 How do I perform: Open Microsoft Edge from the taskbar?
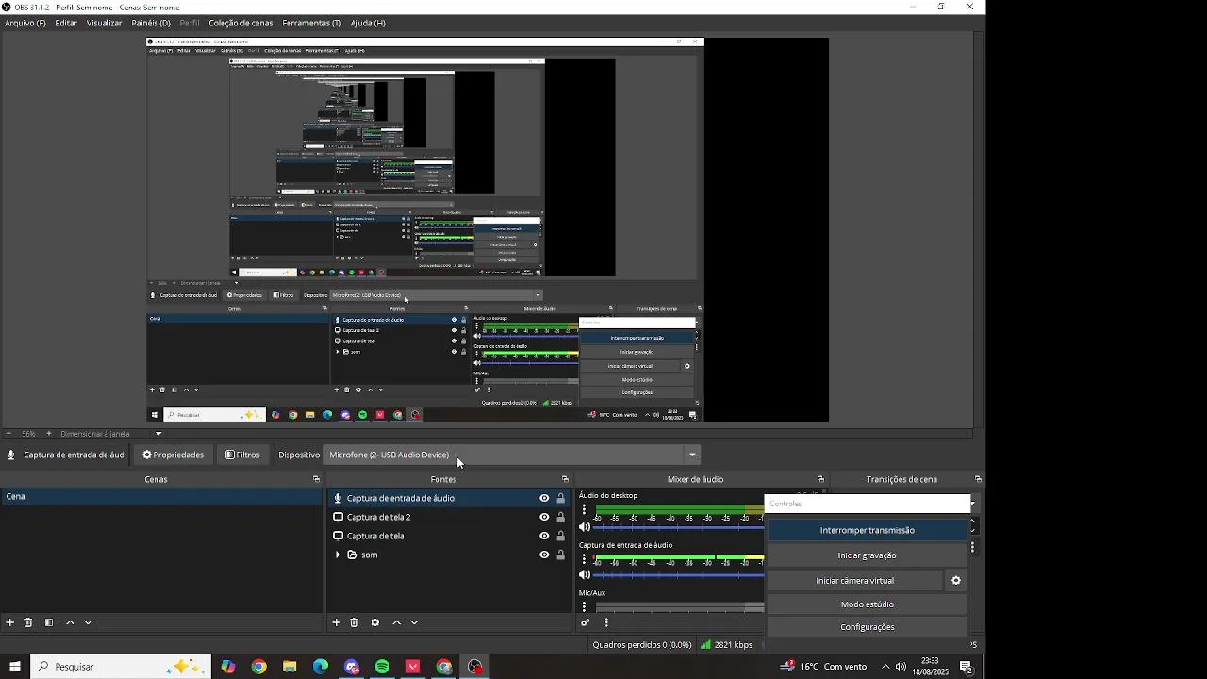coord(321,667)
